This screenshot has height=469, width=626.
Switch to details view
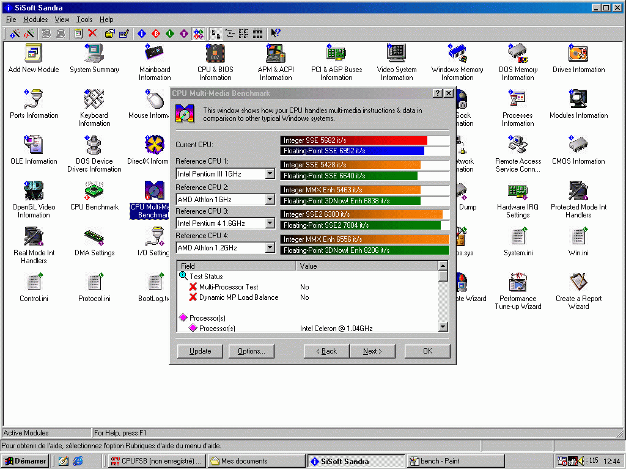tap(257, 34)
